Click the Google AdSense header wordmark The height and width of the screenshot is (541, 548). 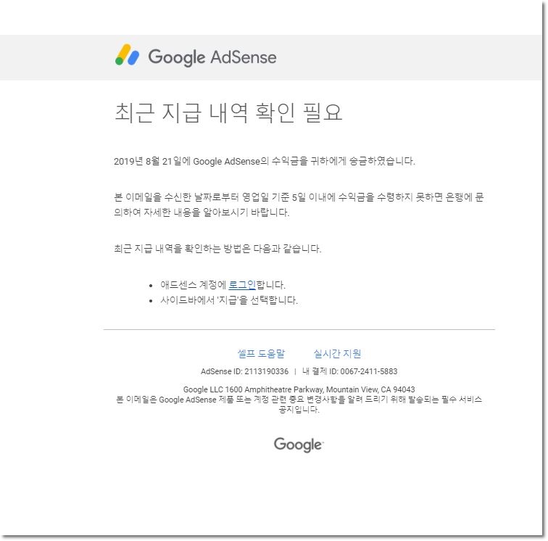(x=212, y=57)
